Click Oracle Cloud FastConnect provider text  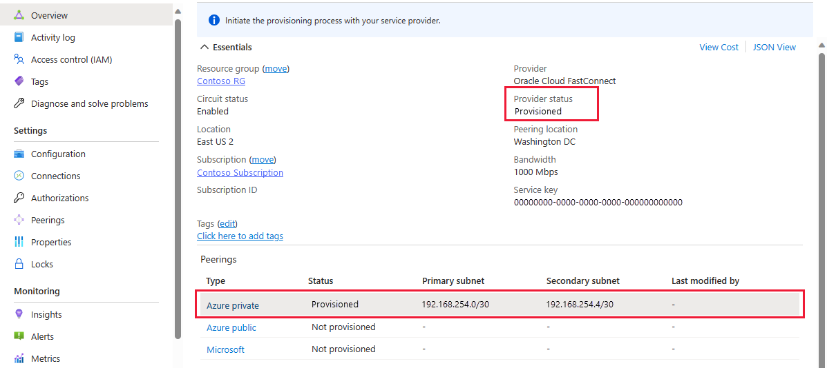565,81
